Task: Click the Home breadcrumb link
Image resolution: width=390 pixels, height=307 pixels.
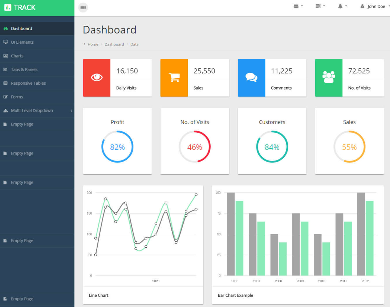Action: point(93,44)
